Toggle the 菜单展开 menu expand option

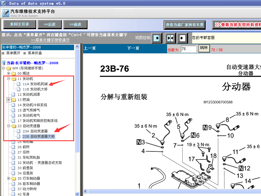[11, 53]
